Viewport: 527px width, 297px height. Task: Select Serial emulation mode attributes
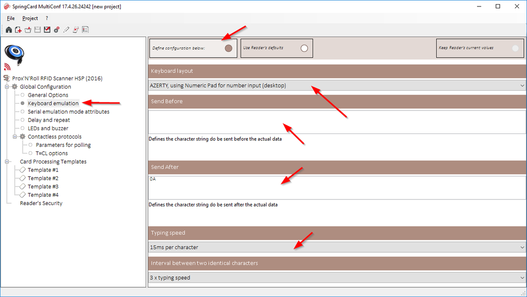(x=68, y=112)
